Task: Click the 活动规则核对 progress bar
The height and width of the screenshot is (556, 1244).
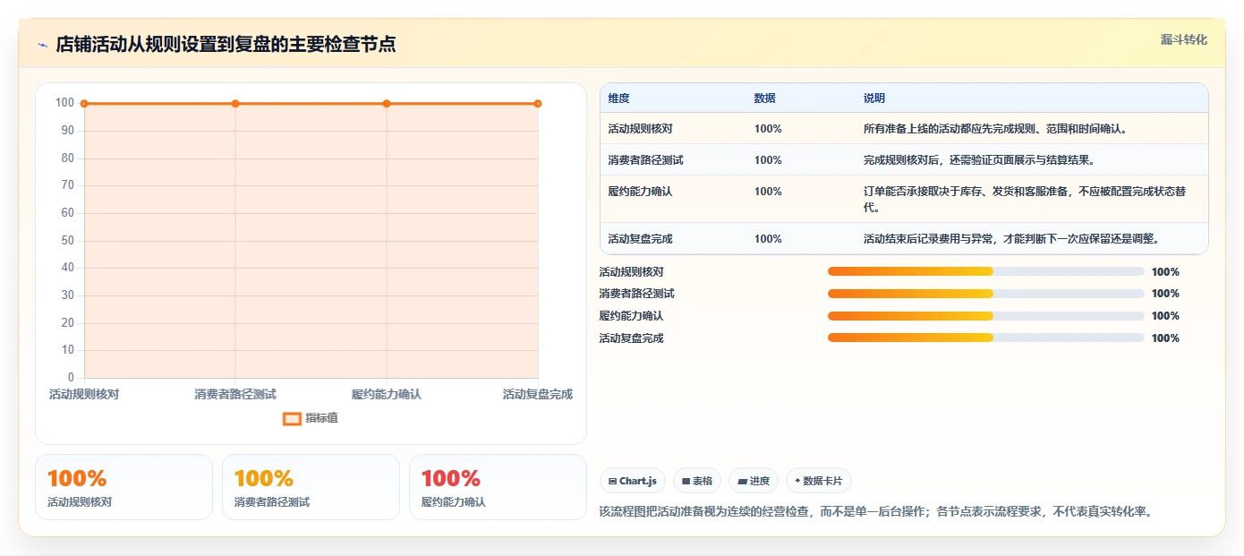Action: pos(986,271)
